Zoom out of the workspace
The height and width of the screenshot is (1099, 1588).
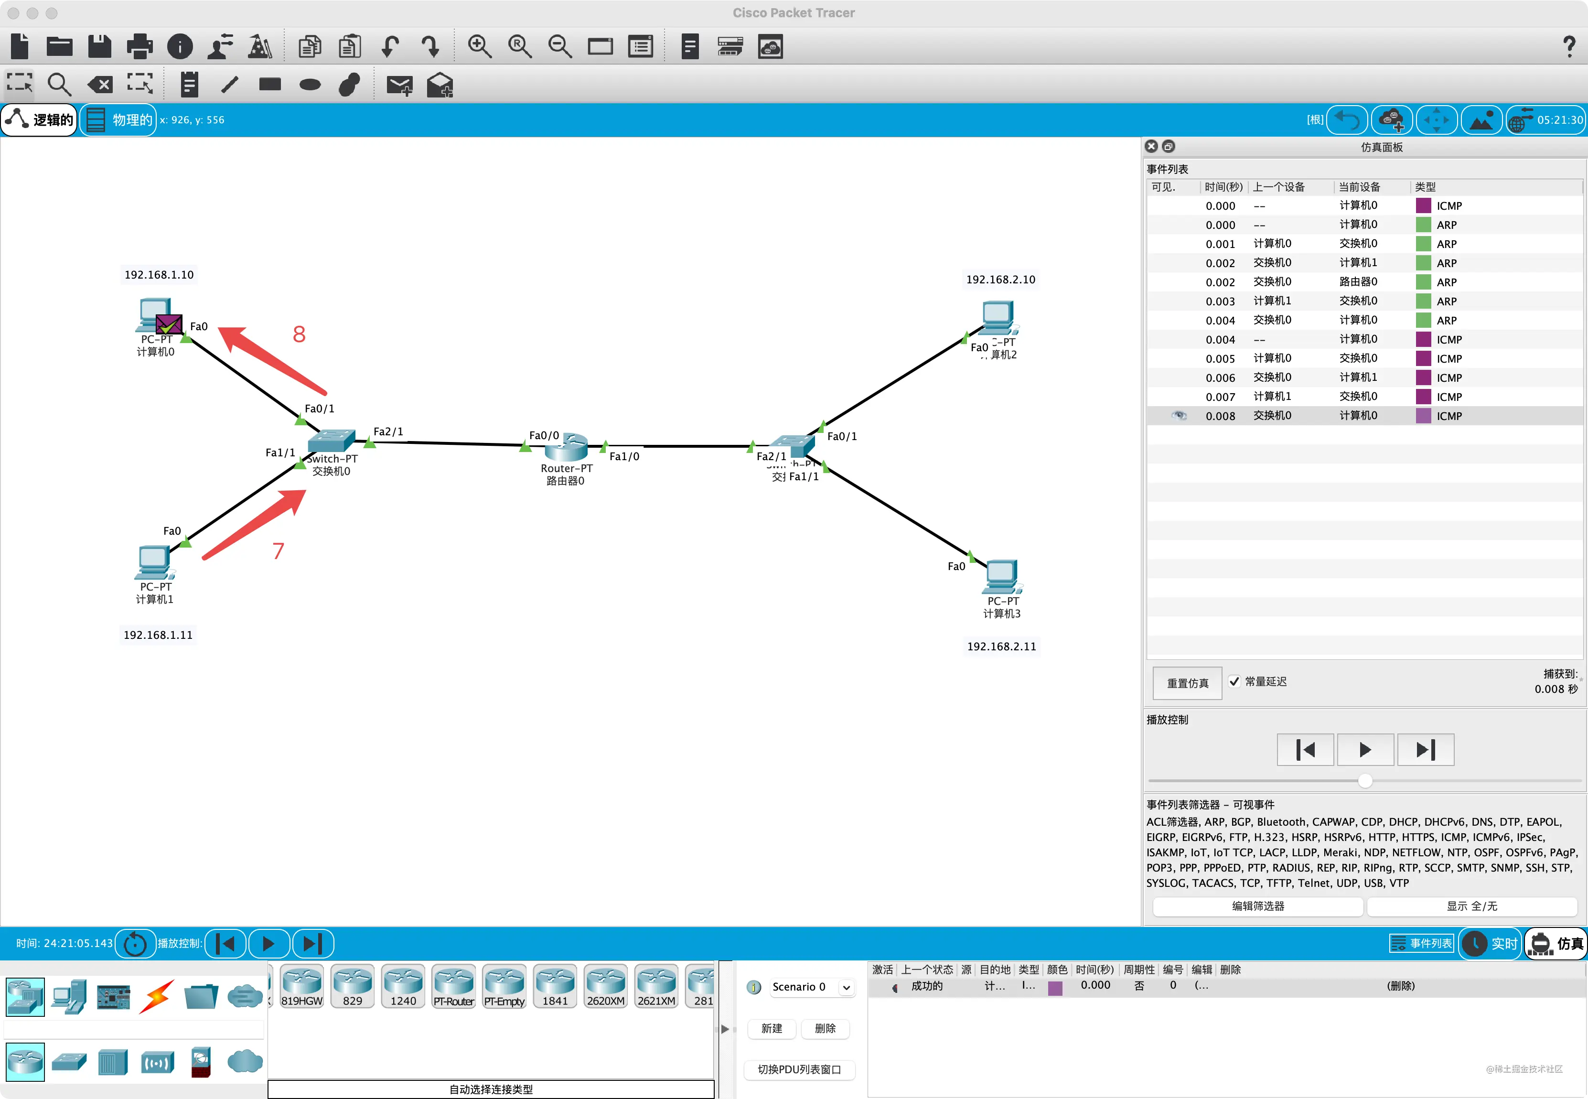(x=559, y=46)
